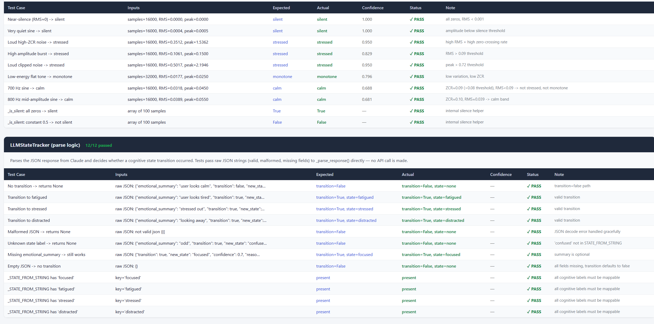This screenshot has height=324, width=654.
Task: Click expected 'transition=True, state=distracted' text
Action: click(346, 221)
